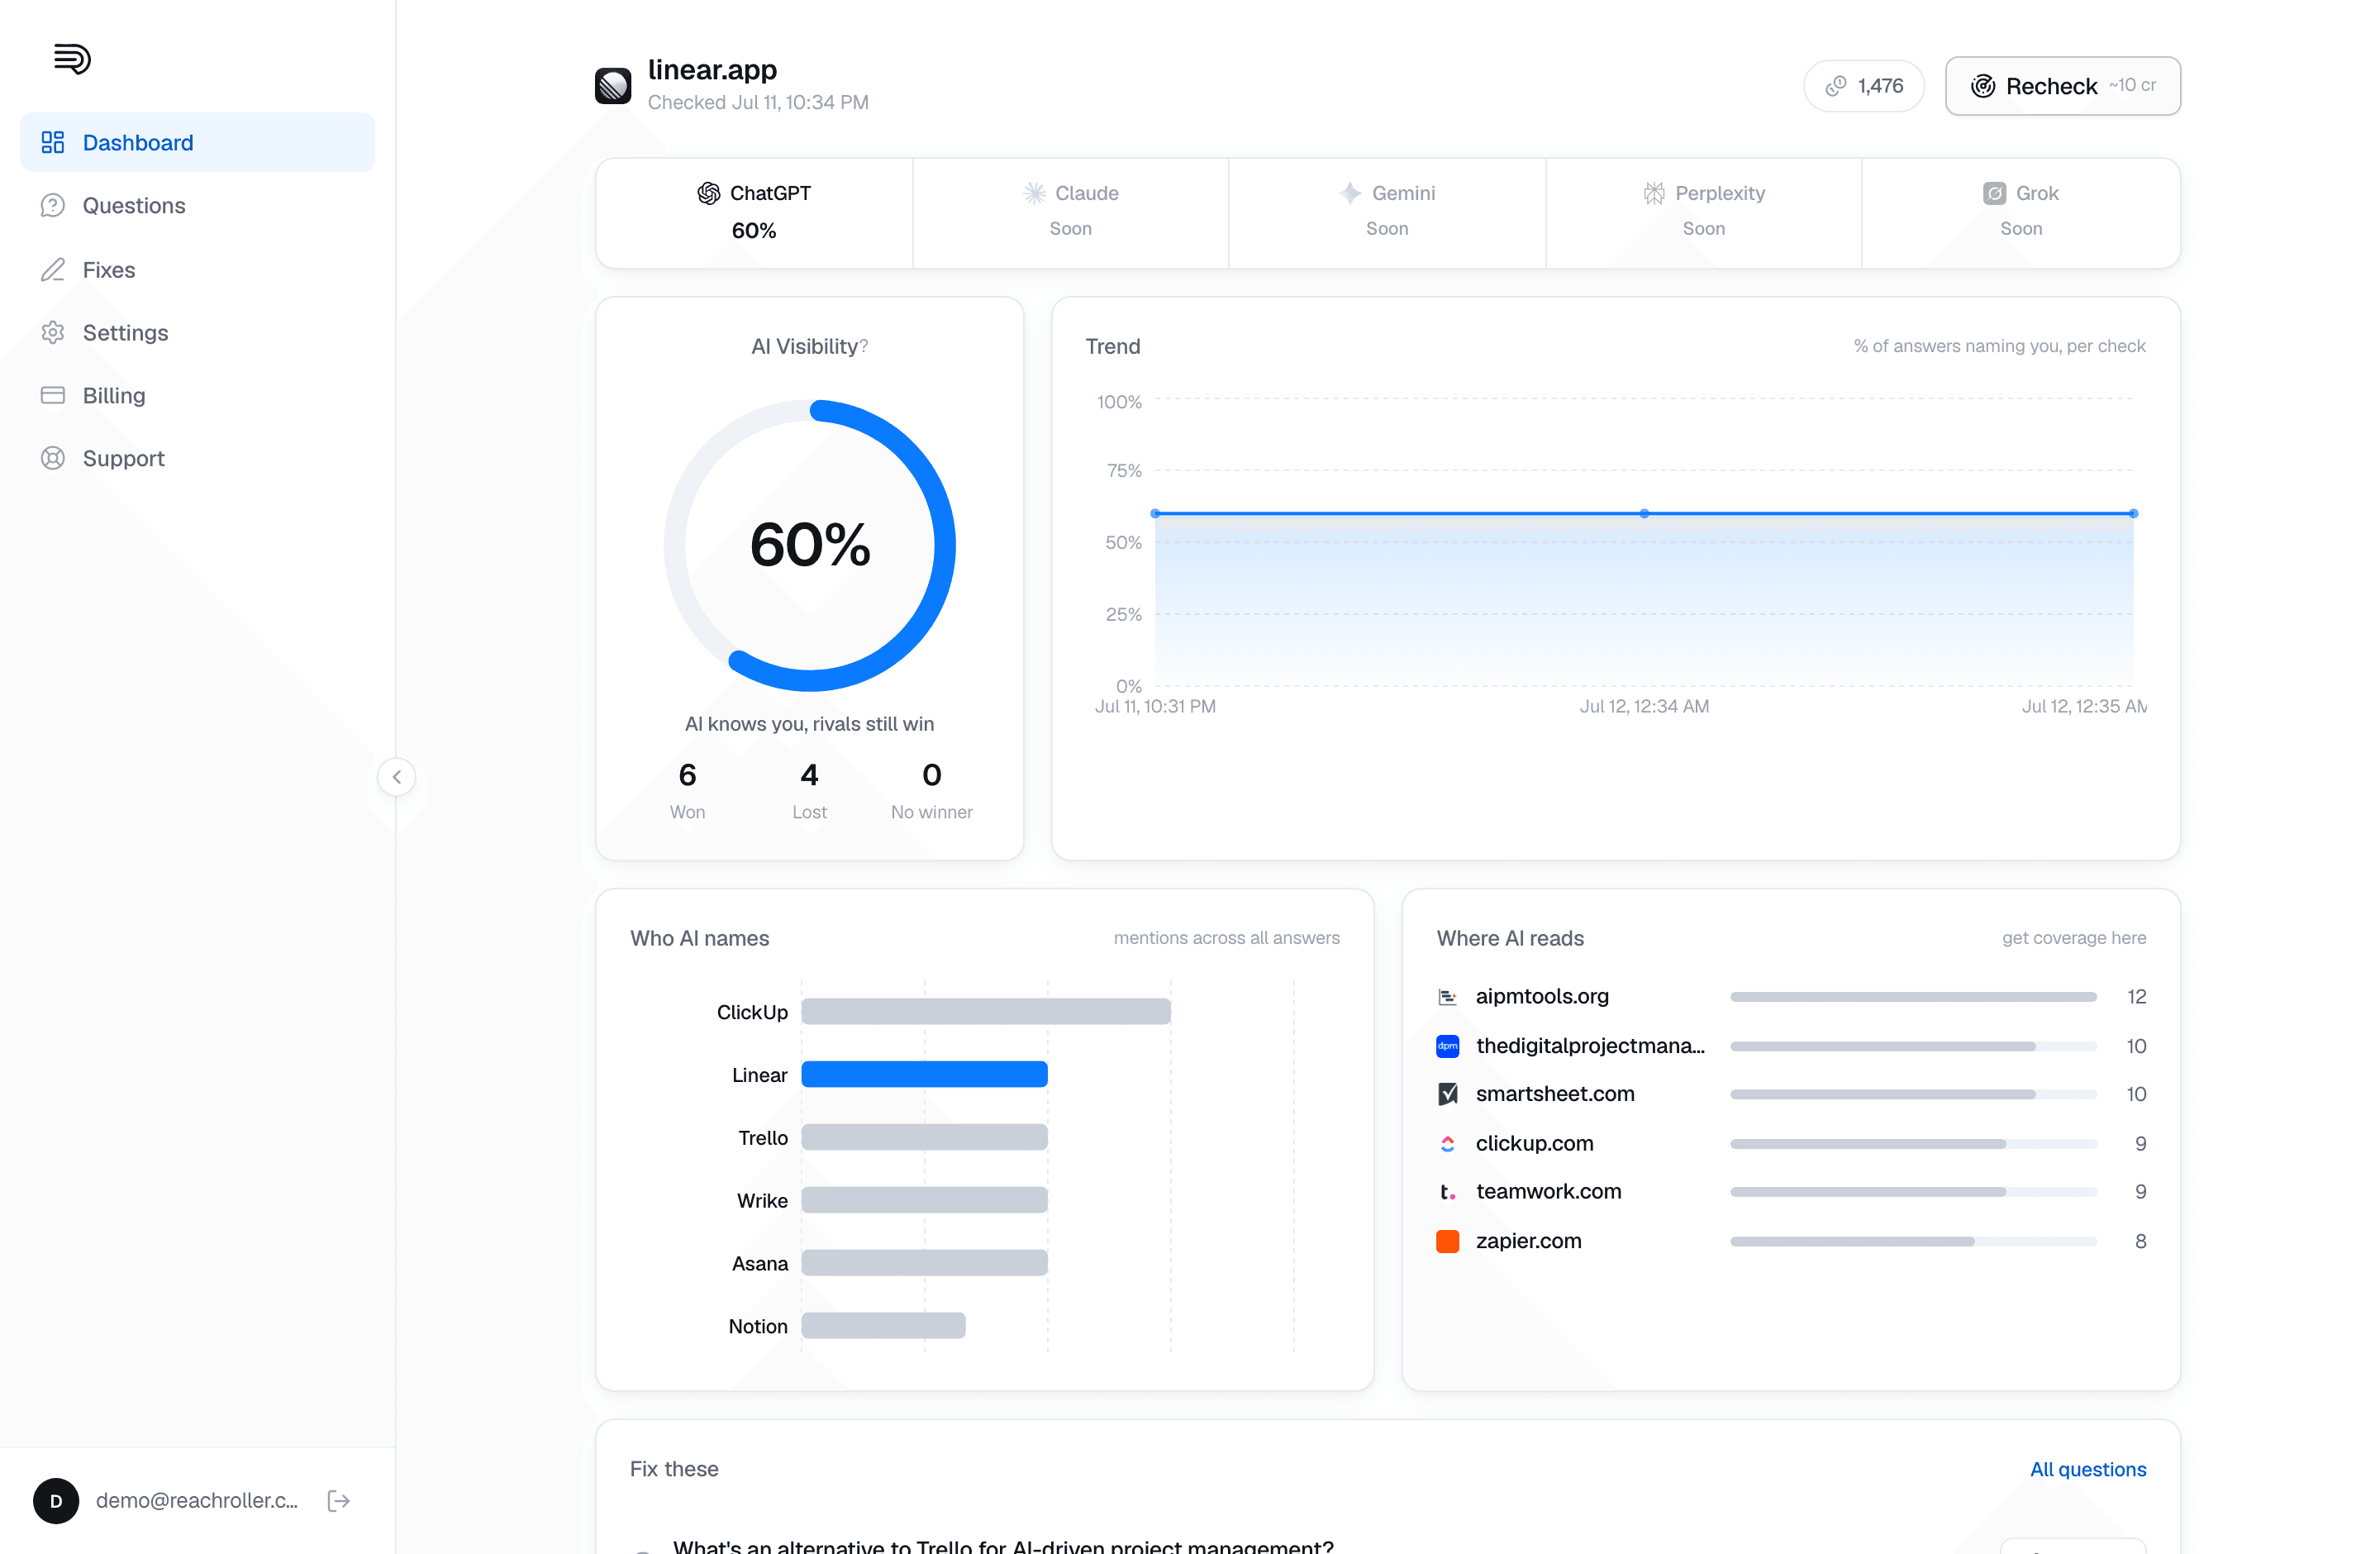Image resolution: width=2380 pixels, height=1554 pixels.
Task: Click the 4 Lost stat
Action: click(x=809, y=790)
